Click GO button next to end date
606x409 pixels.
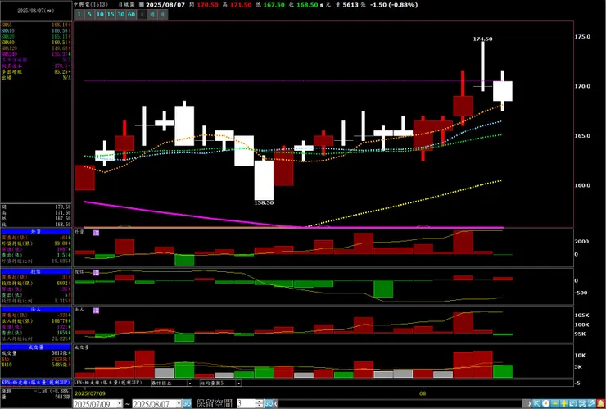187,404
